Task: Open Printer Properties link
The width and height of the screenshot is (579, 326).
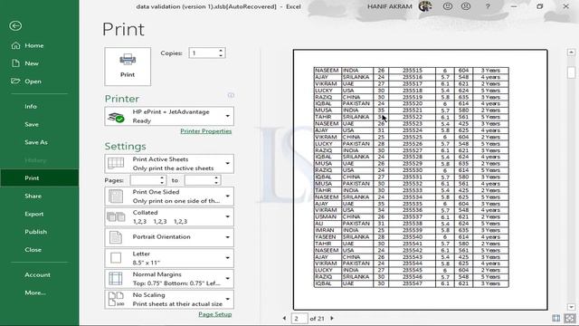Action: tap(205, 131)
